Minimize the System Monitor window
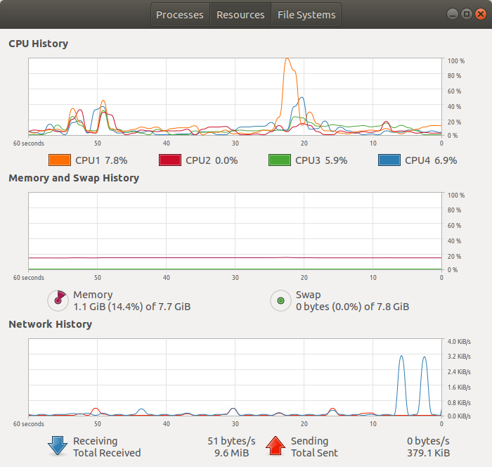The height and width of the screenshot is (467, 492). [x=453, y=14]
